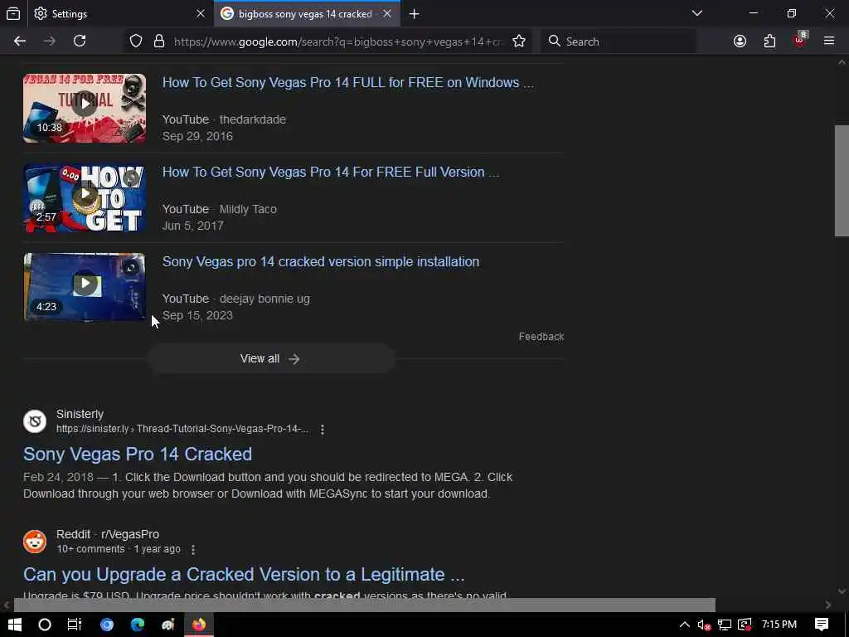Open 'Sony Vegas Pro 14 For FREE Full Version' link

pos(331,173)
